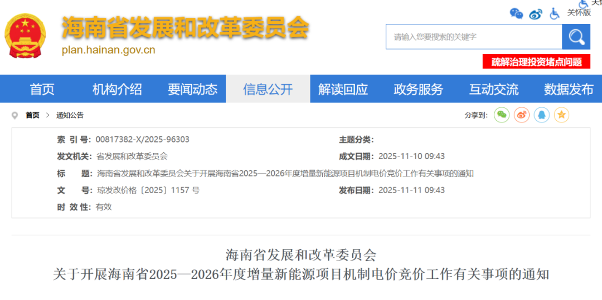602x300 pixels.
Task: Click the plan.hainan.gov.cn URL text
Action: click(x=108, y=50)
